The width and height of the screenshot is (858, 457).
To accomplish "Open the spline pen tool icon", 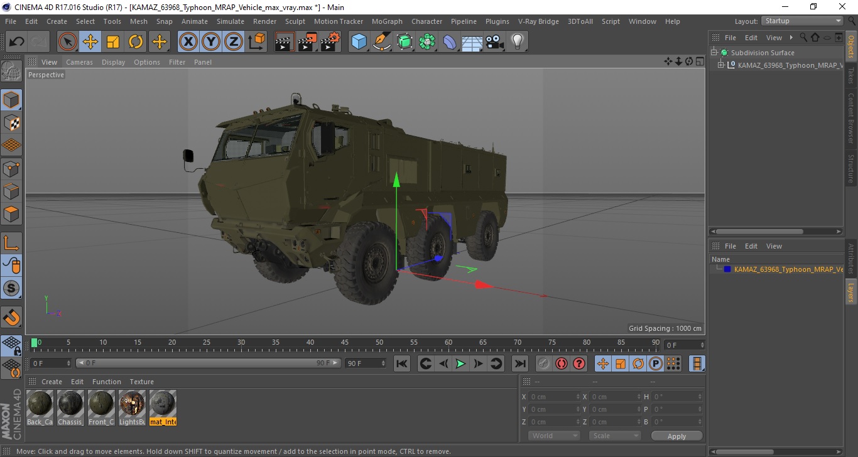I will coord(382,42).
